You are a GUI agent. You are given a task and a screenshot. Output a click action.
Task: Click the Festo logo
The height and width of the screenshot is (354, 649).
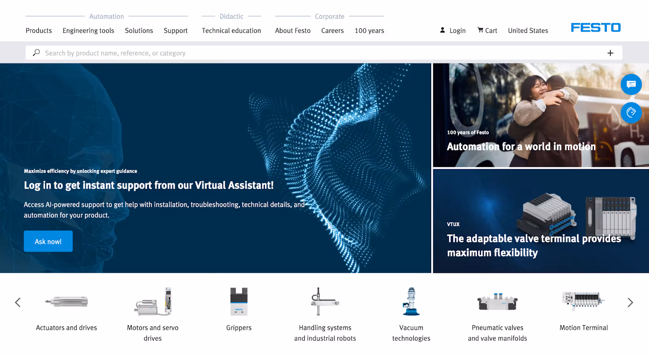tap(595, 28)
